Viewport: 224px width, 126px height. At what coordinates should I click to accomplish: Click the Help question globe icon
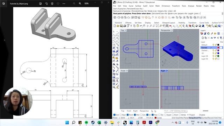219,26
